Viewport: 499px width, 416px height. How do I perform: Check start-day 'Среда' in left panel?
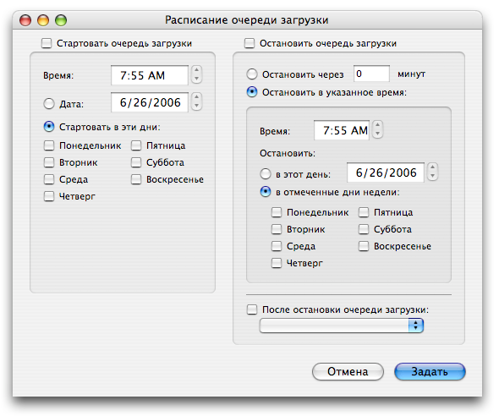[x=49, y=179]
